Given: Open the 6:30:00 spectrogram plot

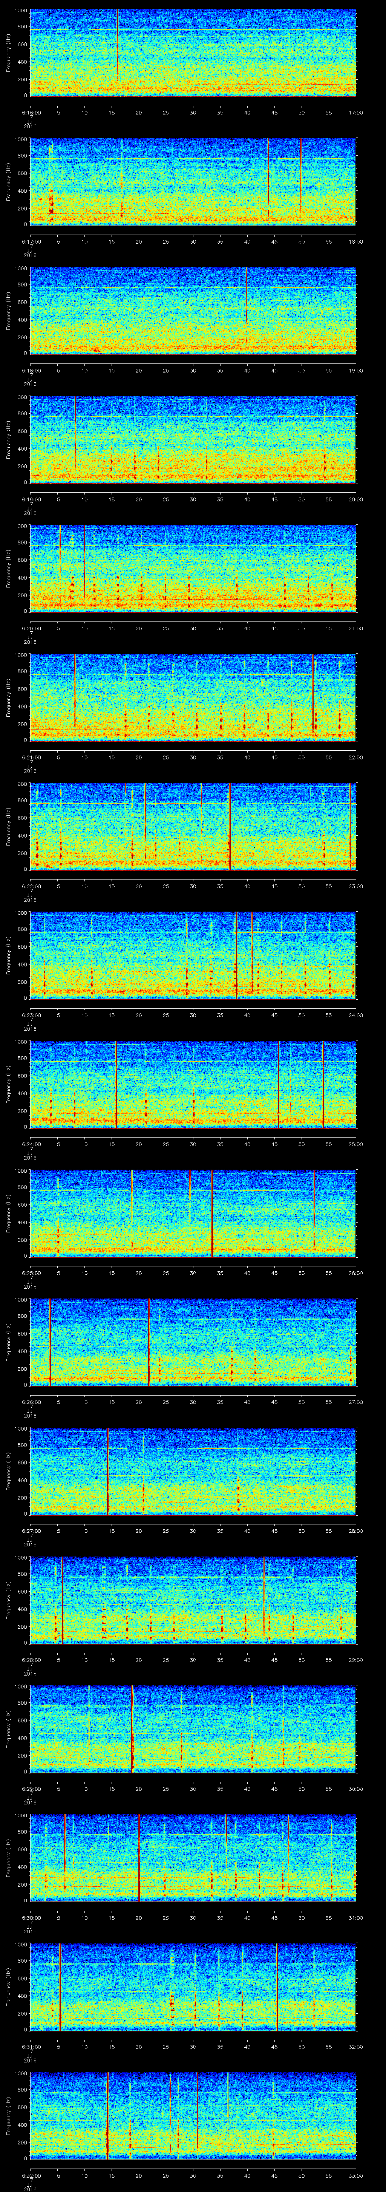Looking at the screenshot, I should pos(193,1858).
